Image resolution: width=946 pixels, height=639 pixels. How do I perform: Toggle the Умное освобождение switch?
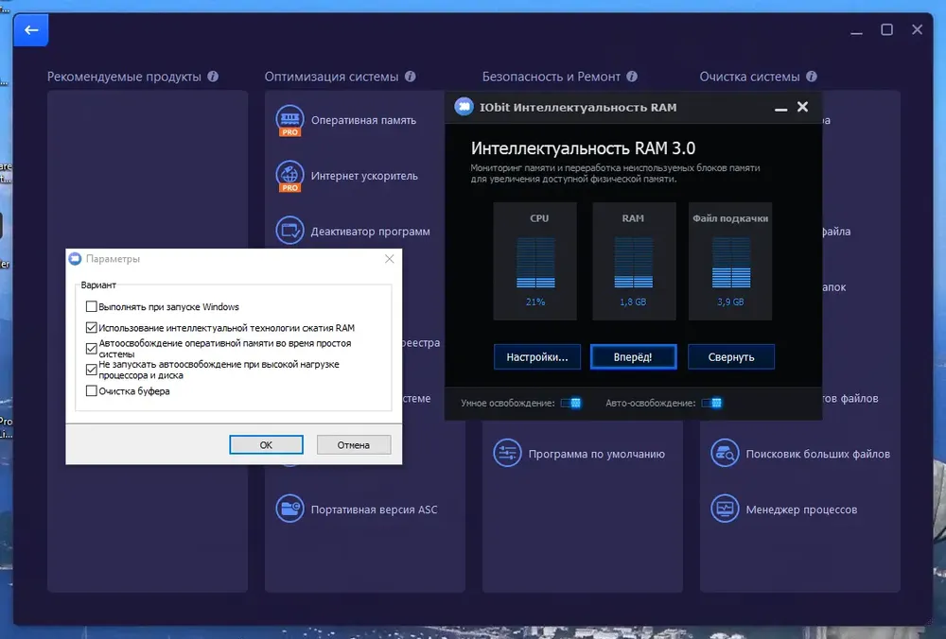point(570,403)
